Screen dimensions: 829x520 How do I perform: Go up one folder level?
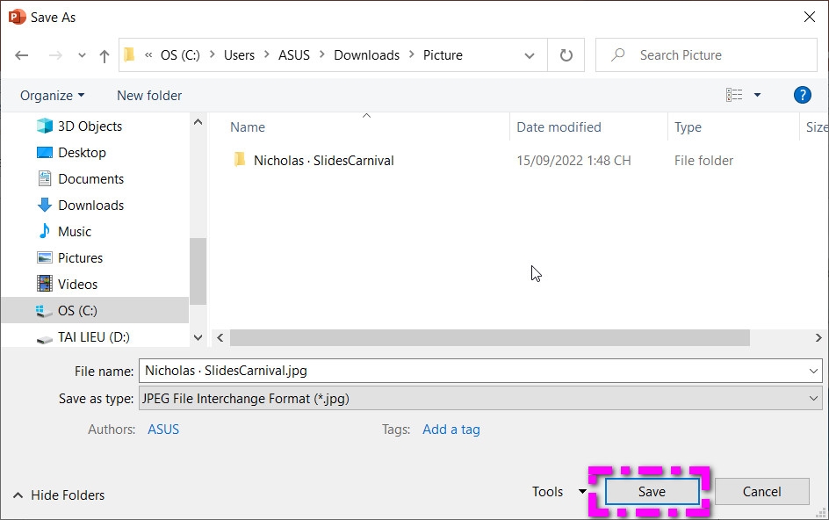[105, 55]
